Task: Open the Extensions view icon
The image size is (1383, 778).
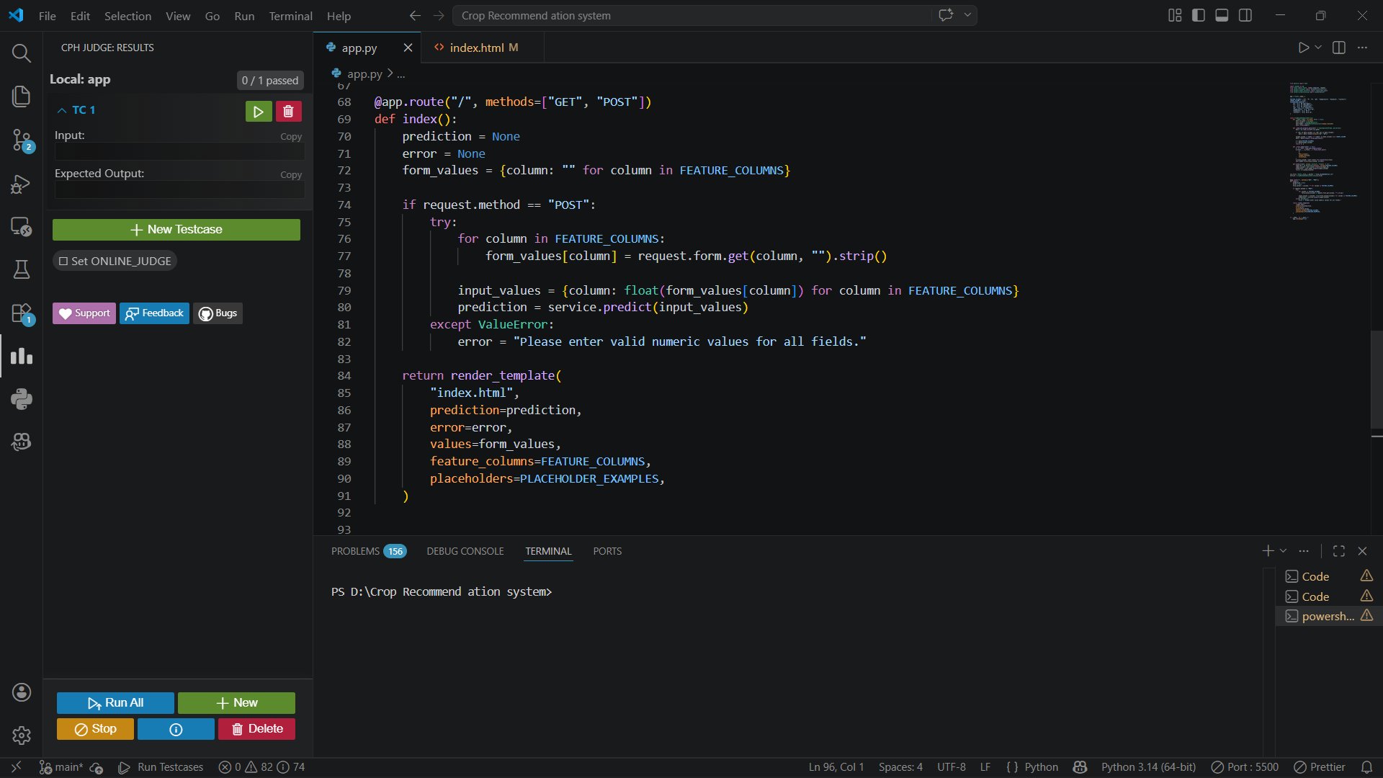Action: (21, 313)
